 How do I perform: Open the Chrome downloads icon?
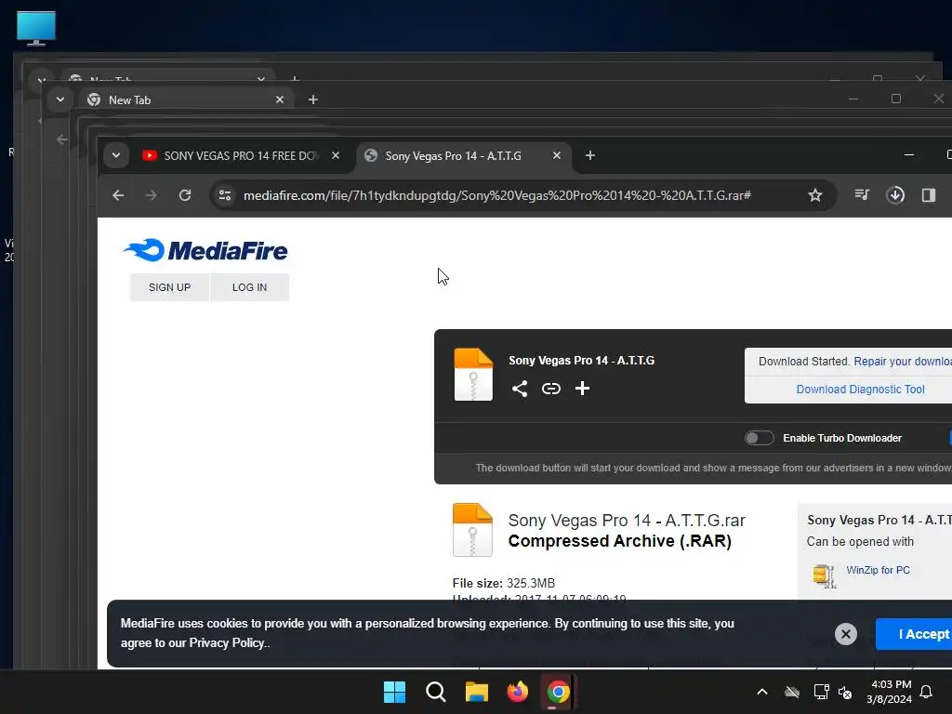point(895,195)
